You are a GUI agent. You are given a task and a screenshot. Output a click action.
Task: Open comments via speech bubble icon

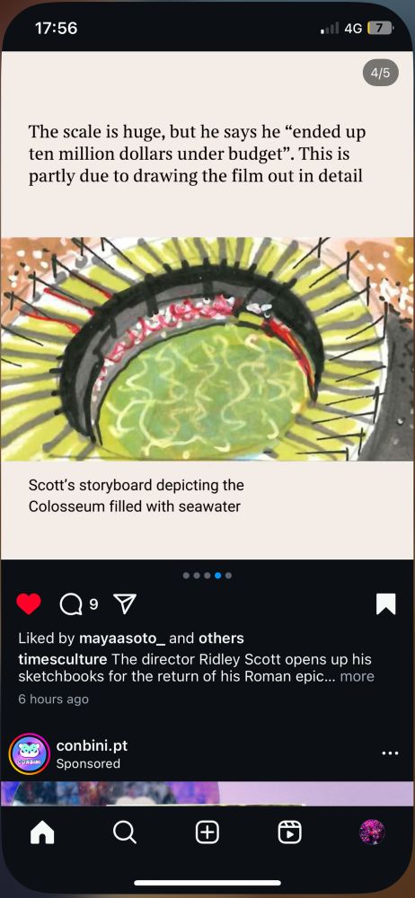(71, 604)
